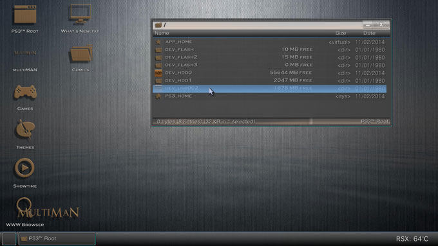
Task: Minimize the file manager window
Action: coord(368,25)
